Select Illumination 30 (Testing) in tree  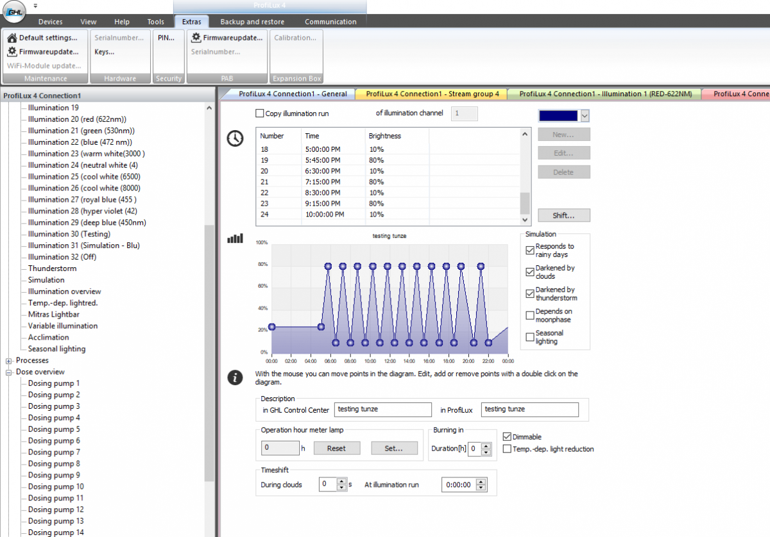coord(69,234)
